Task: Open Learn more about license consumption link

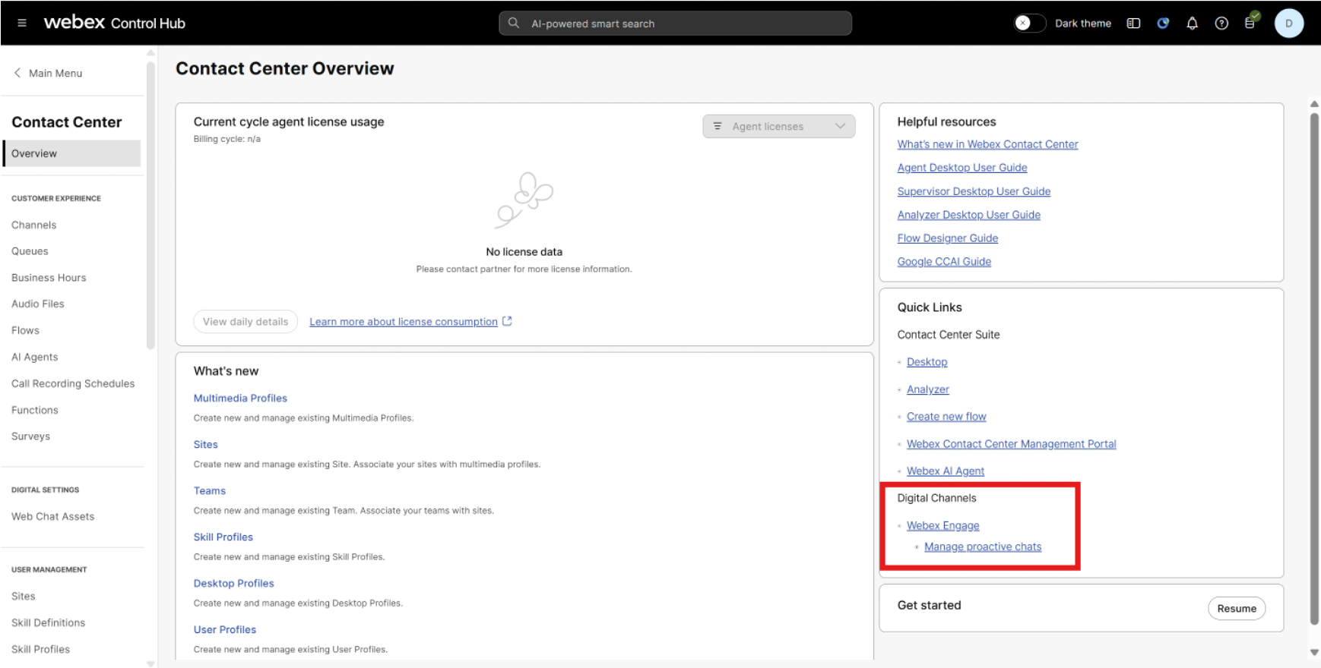Action: coord(404,322)
